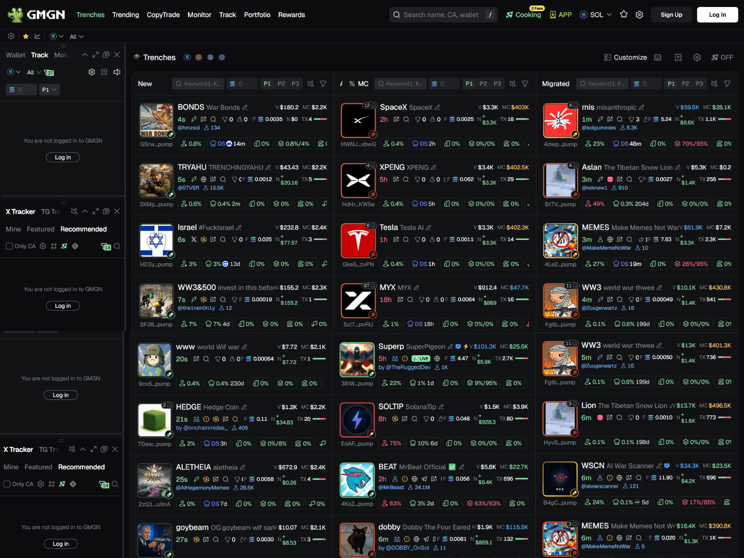The height and width of the screenshot is (558, 744).
Task: Open settings gear beside Sign Up
Action: (639, 14)
